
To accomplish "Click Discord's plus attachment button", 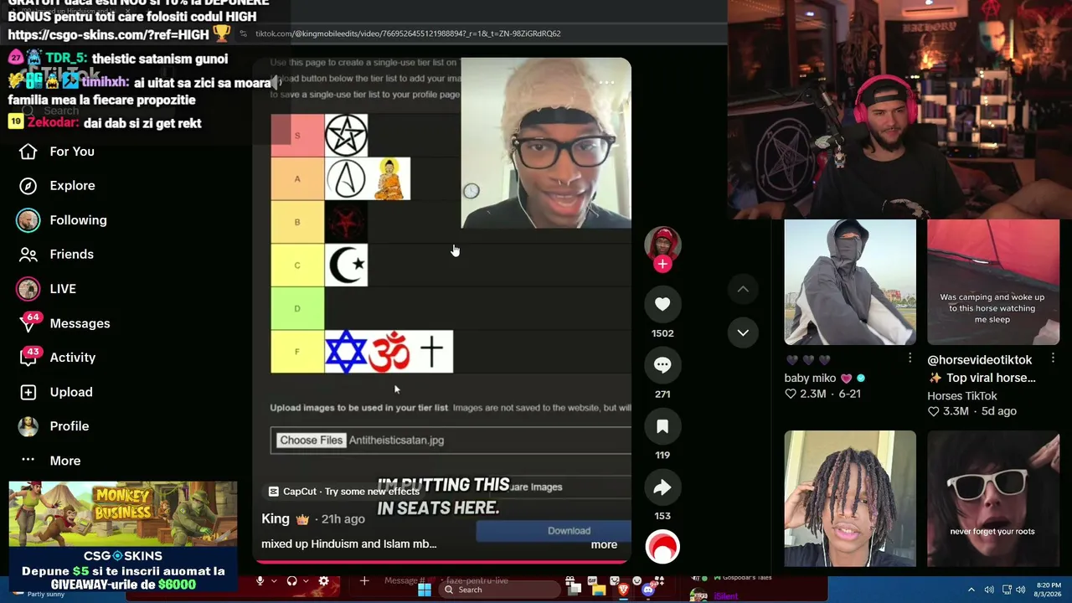I will [x=364, y=580].
